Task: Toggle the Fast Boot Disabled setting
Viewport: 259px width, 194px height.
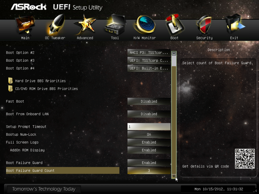Action: click(x=149, y=101)
